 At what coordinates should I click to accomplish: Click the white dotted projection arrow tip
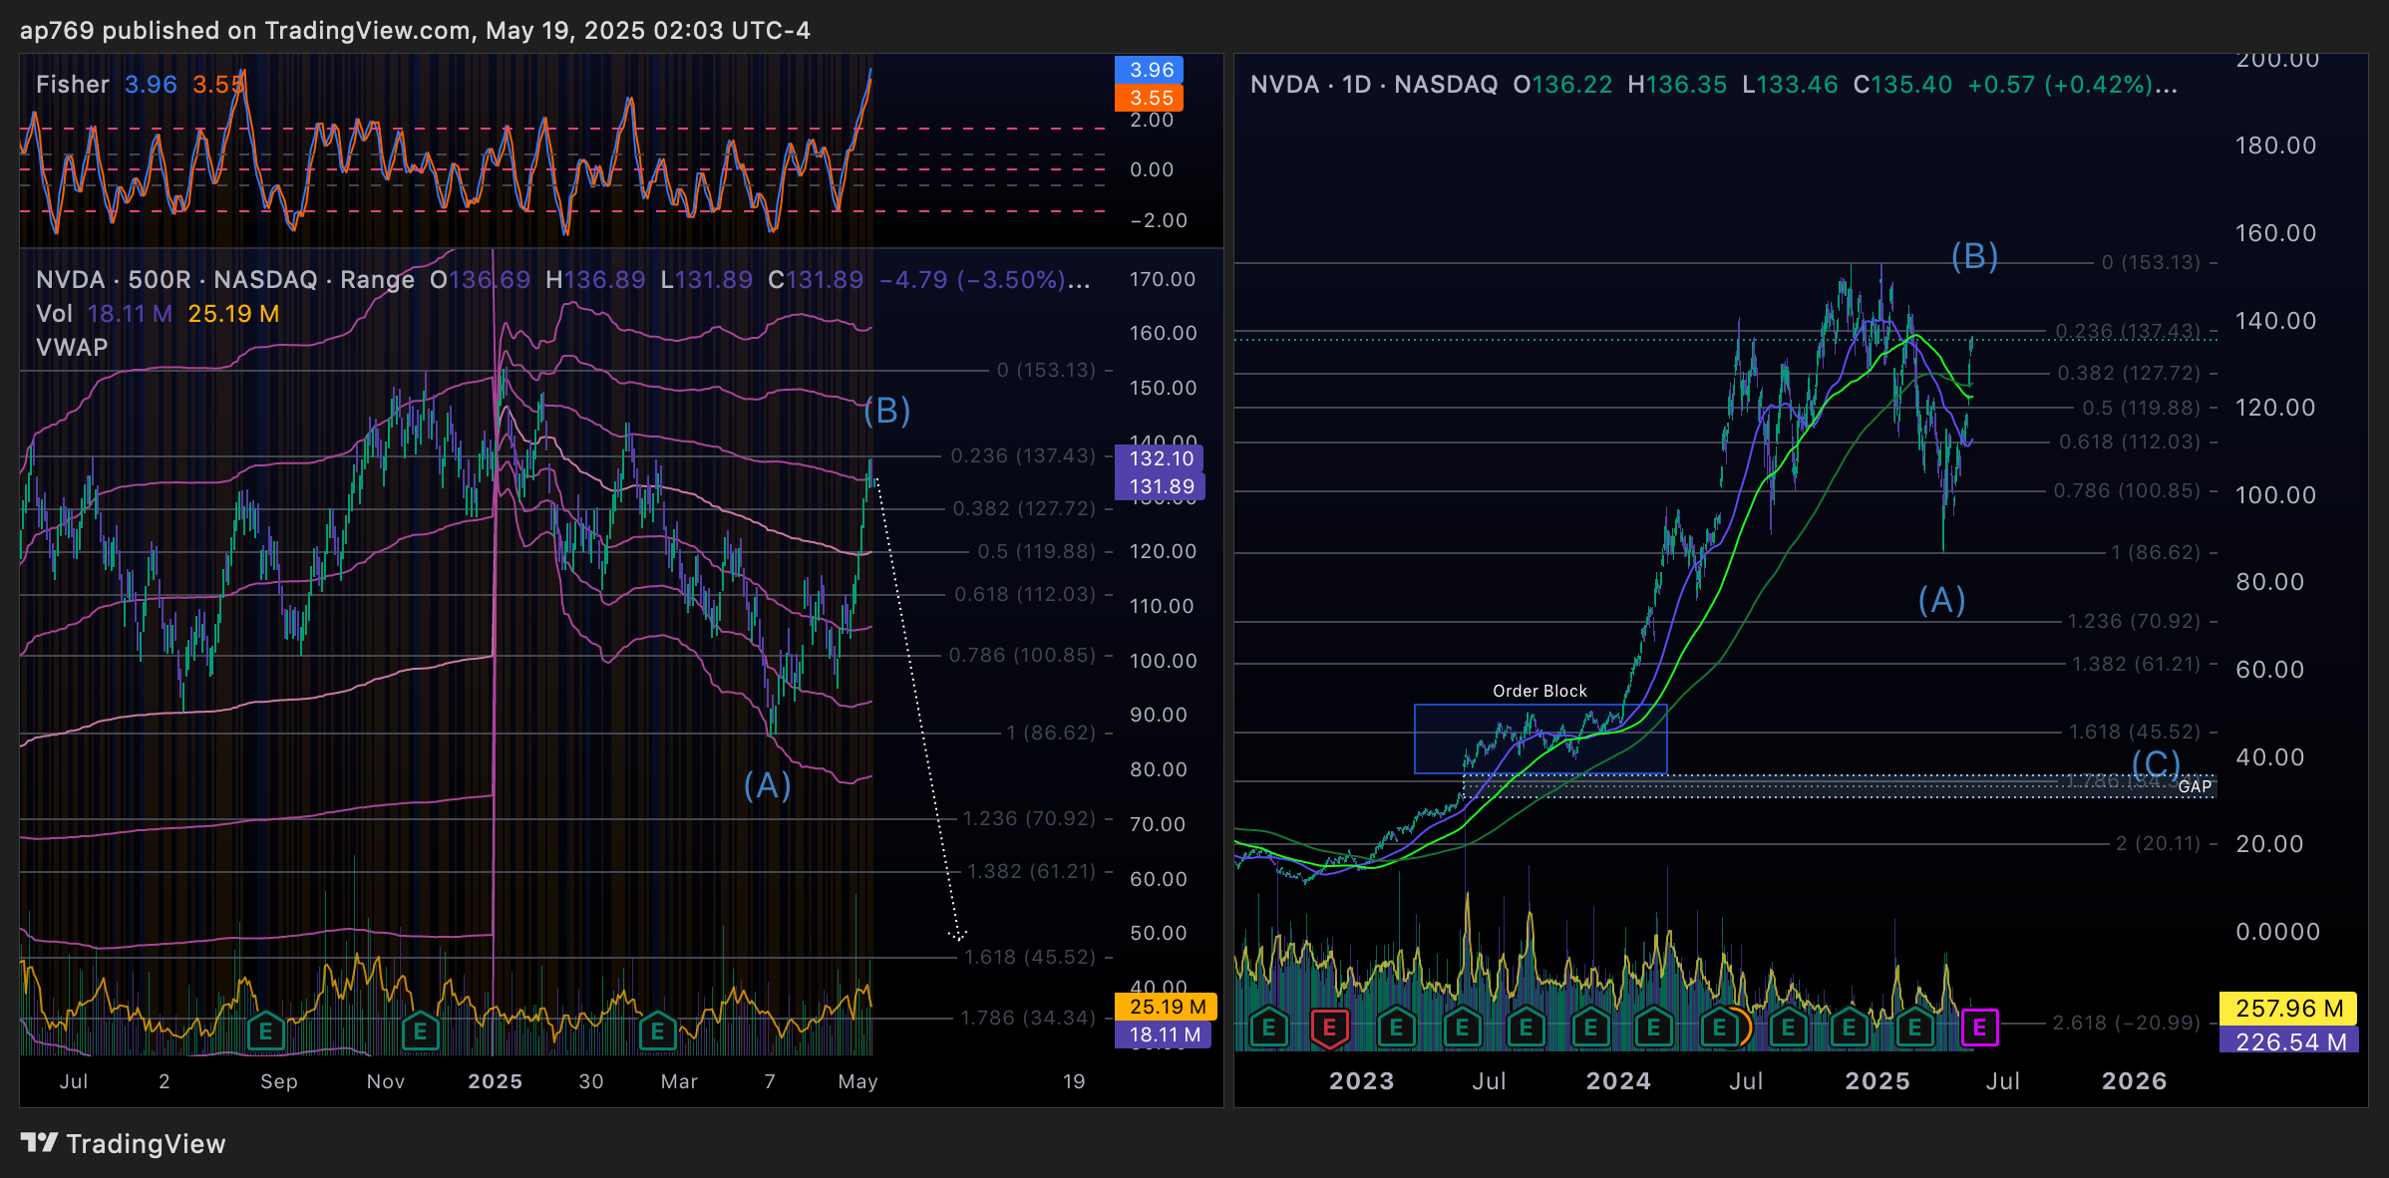click(957, 935)
